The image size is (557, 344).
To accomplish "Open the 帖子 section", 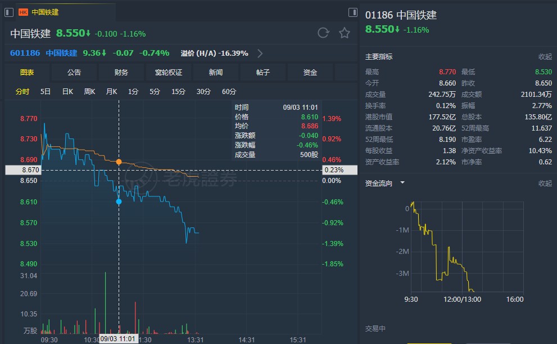I will (x=262, y=72).
